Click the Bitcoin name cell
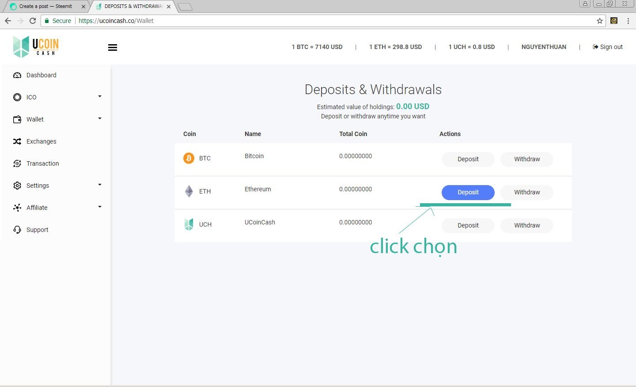 click(x=254, y=156)
